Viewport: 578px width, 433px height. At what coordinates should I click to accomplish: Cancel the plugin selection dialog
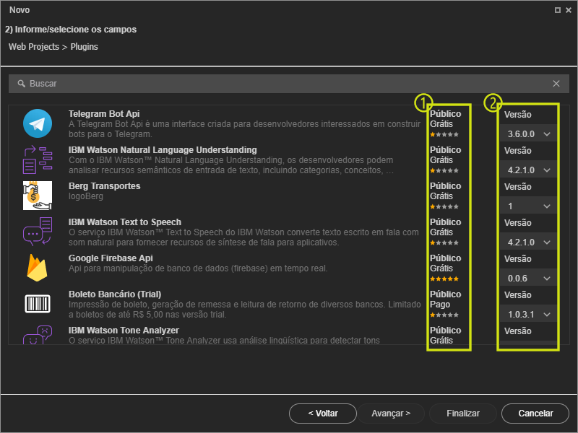click(535, 414)
